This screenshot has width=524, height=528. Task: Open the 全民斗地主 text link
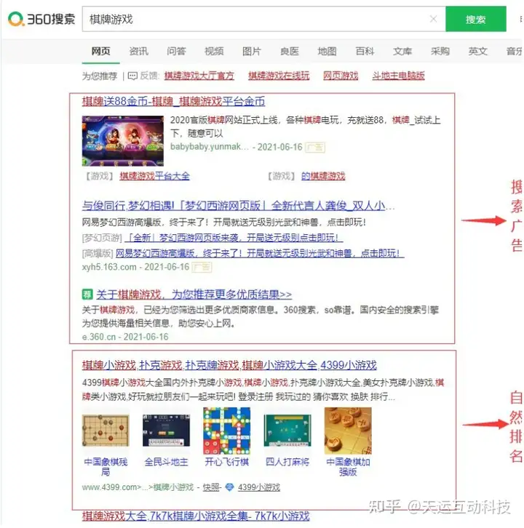(166, 462)
